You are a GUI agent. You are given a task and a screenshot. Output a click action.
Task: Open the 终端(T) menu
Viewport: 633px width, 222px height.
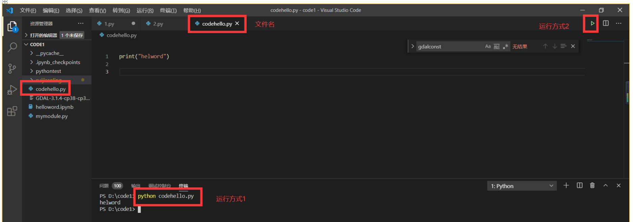click(168, 10)
